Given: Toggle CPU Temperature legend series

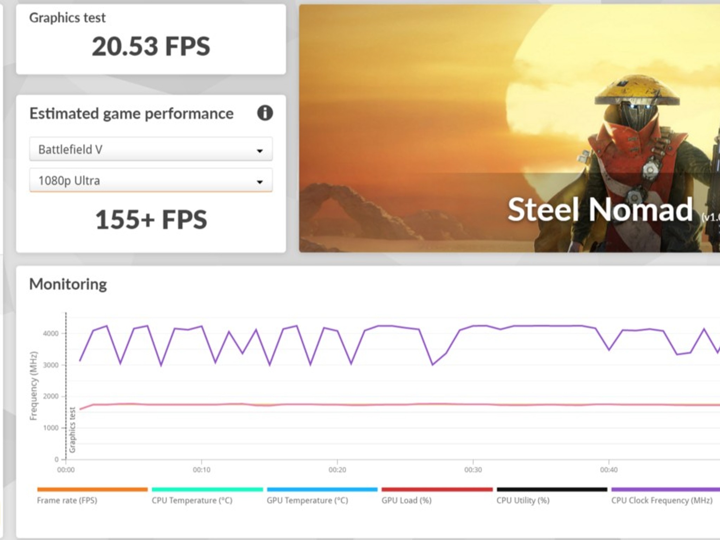Looking at the screenshot, I should (x=192, y=500).
